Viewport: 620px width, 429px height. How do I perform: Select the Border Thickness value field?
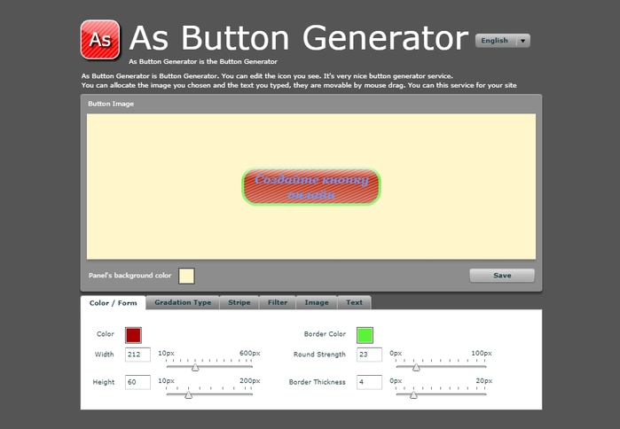tap(369, 382)
